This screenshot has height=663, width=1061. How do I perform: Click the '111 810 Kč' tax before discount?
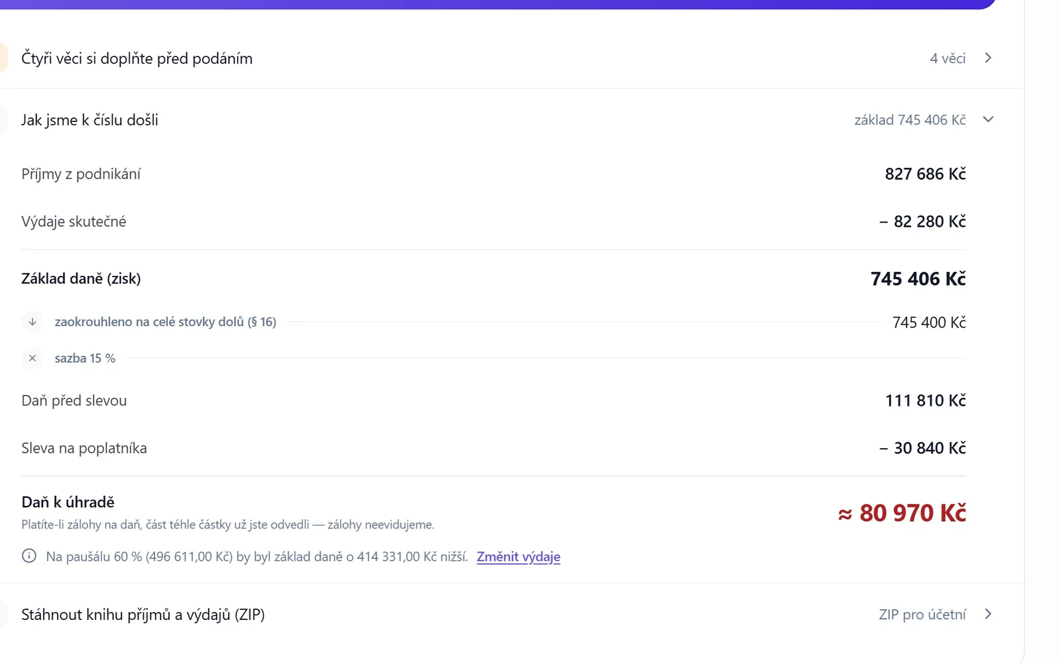(925, 400)
